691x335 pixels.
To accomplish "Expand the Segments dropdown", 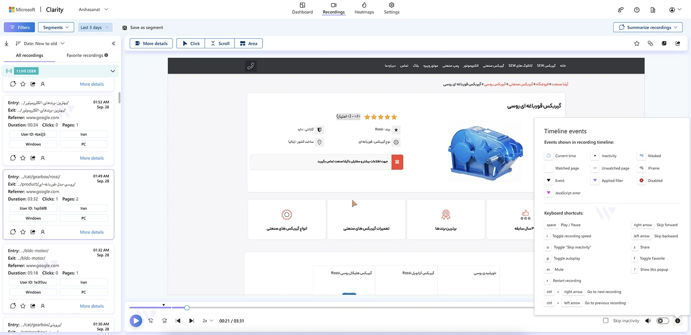I will [x=56, y=28].
